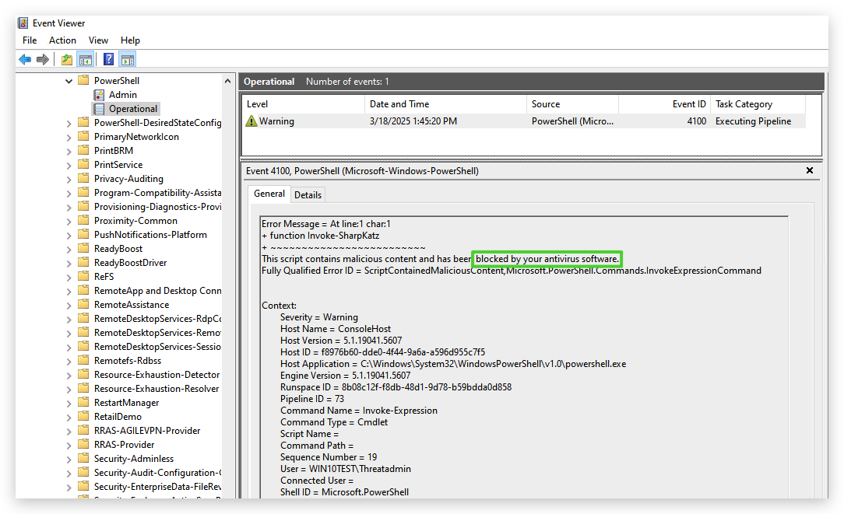Collapse the PowerShell tree node
844x514 pixels.
tap(69, 81)
